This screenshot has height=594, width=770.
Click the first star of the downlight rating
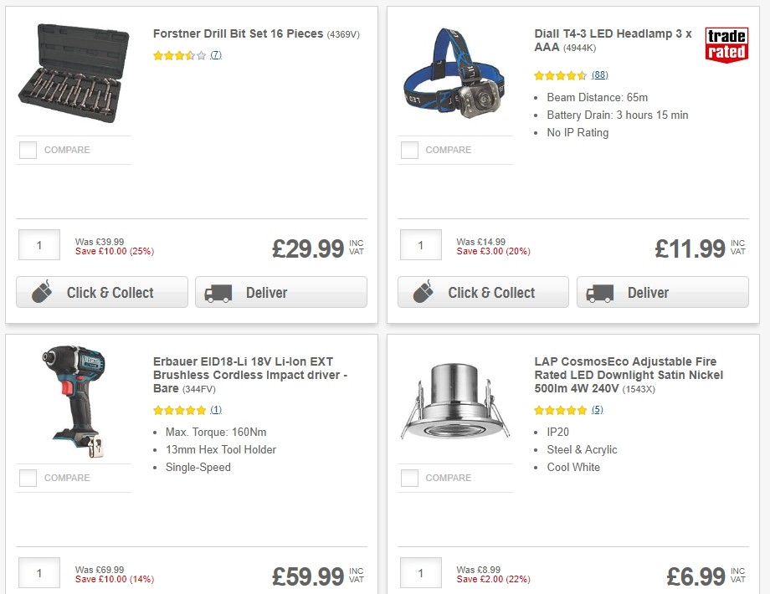pos(539,410)
